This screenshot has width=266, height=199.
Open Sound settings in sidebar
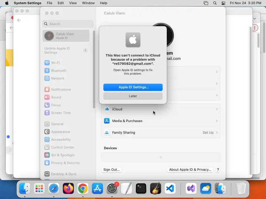click(x=66, y=97)
